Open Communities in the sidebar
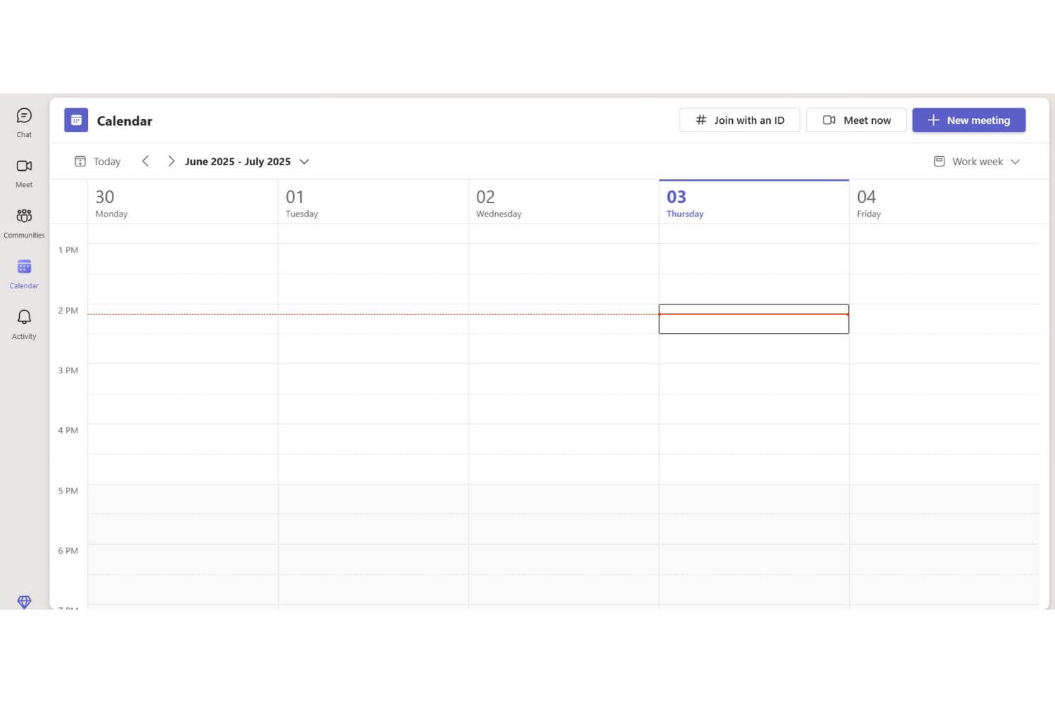The height and width of the screenshot is (703, 1055). 24,223
